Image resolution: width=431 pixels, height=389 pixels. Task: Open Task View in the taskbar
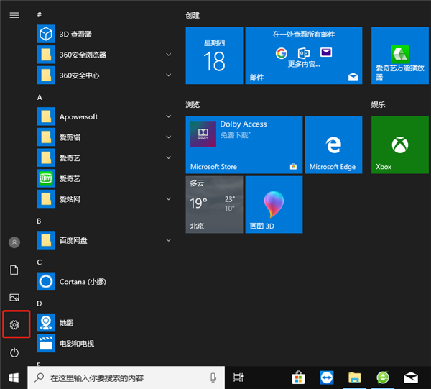tap(238, 377)
